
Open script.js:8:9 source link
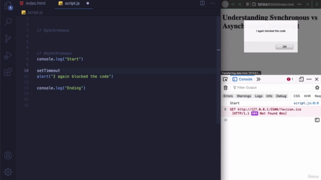306,103
